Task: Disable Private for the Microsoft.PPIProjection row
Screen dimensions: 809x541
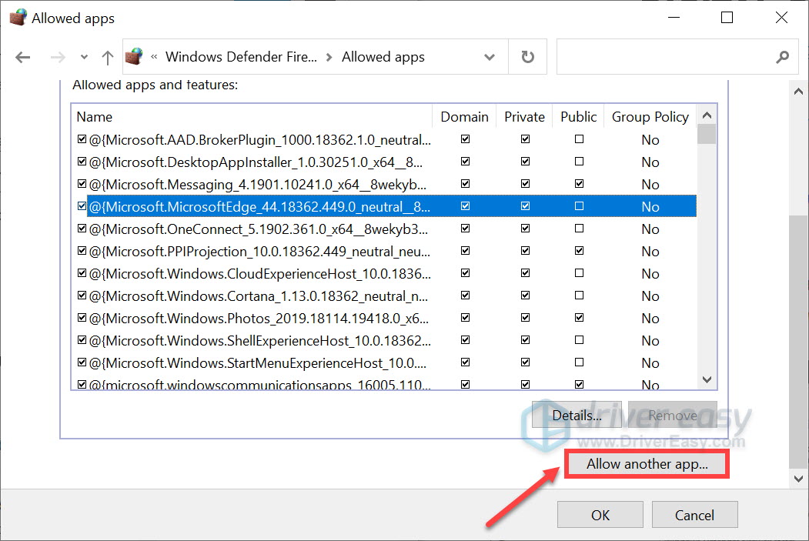Action: click(x=525, y=251)
